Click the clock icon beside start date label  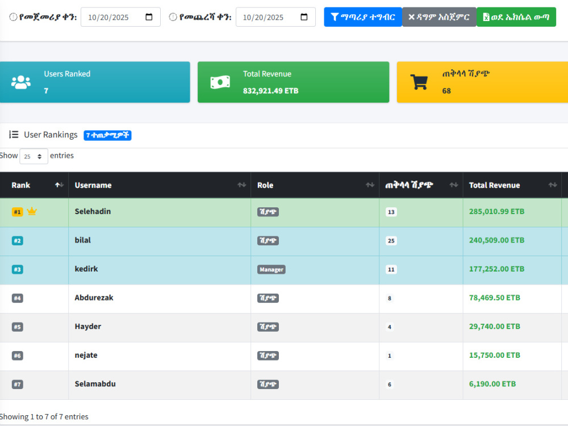click(13, 17)
